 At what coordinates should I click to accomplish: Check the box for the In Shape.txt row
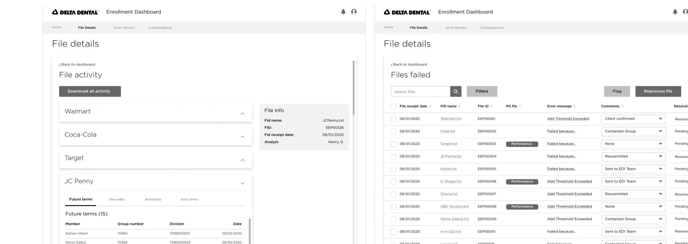pyautogui.click(x=394, y=182)
